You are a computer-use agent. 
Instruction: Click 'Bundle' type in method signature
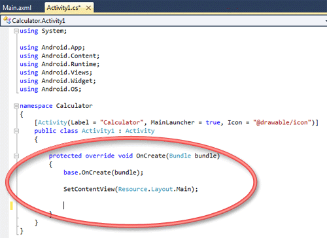[x=180, y=156]
